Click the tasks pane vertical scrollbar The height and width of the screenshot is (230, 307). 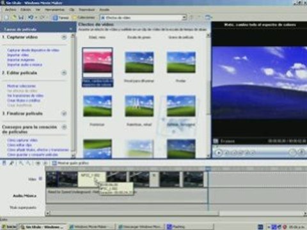(x=73, y=96)
